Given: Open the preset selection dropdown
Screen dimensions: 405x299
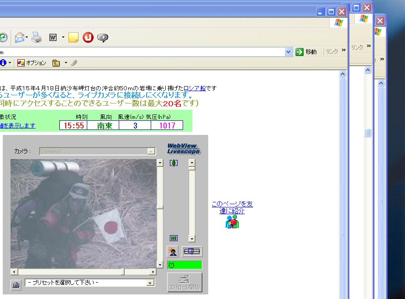Looking at the screenshot, I should pos(151,283).
